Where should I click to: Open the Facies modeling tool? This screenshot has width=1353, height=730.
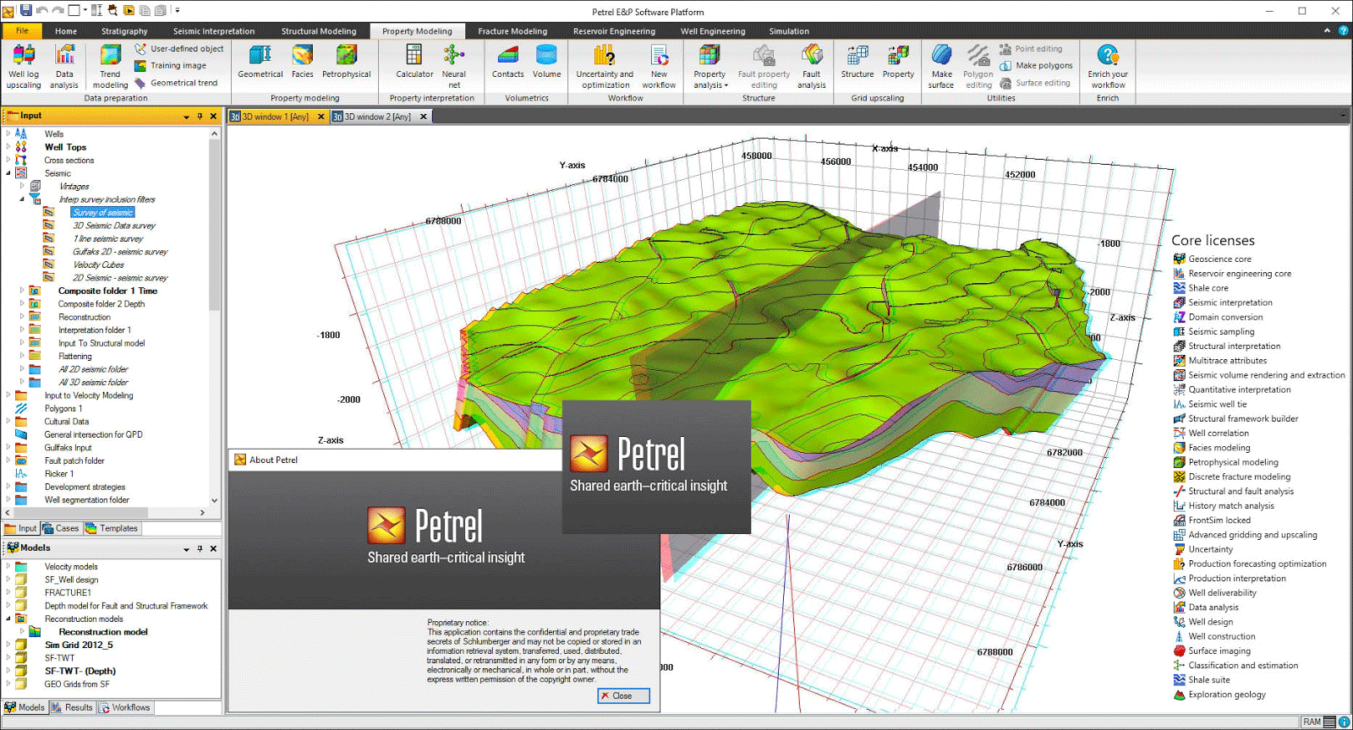coord(303,62)
